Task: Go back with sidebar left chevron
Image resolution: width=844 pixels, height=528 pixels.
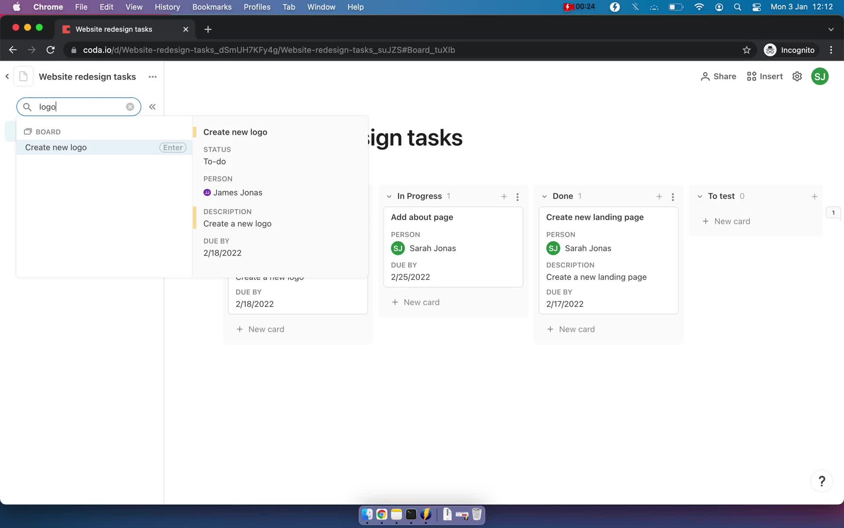Action: (x=7, y=77)
